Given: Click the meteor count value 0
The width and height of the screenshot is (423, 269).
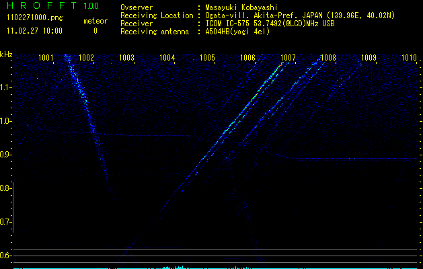Looking at the screenshot, I should coord(95,31).
